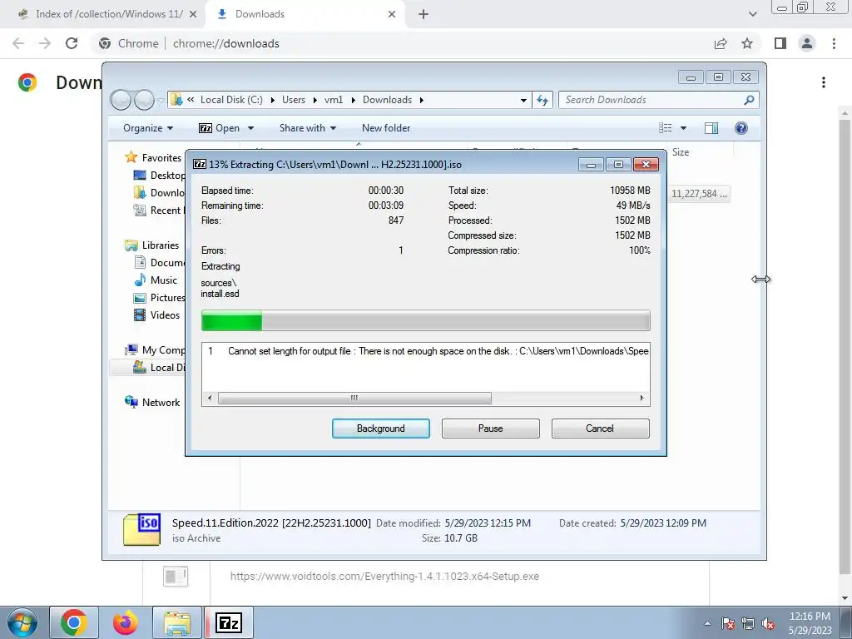This screenshot has width=852, height=639.
Task: Open Windows Explorer from the taskbar
Action: [177, 622]
